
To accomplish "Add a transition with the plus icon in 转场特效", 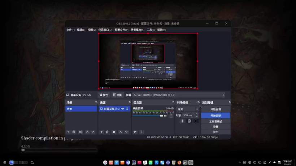I will click(182, 121).
